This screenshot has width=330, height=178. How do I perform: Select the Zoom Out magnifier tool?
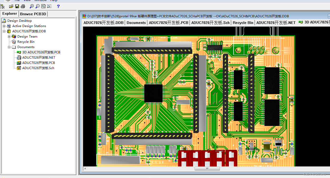click(x=37, y=6)
